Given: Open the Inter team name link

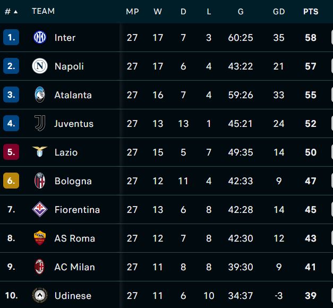Looking at the screenshot, I should [x=65, y=38].
